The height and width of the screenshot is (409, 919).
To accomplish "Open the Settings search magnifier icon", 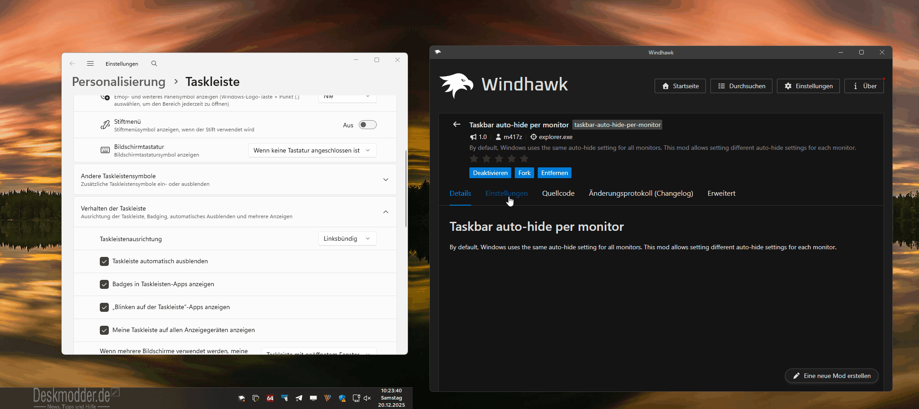I will coord(154,64).
